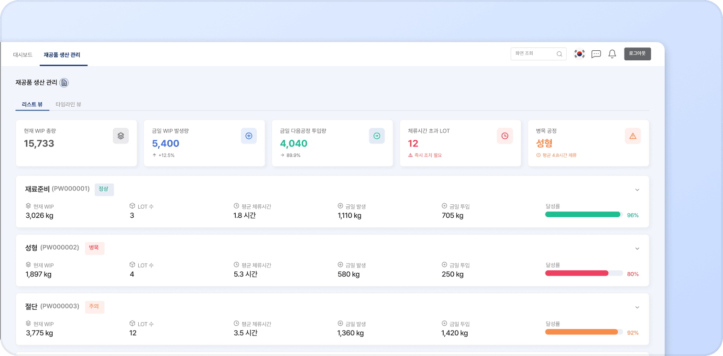Screen dimensions: 723x356
Task: Click the 1,420 kg 금일 투입 value
Action: (x=455, y=334)
